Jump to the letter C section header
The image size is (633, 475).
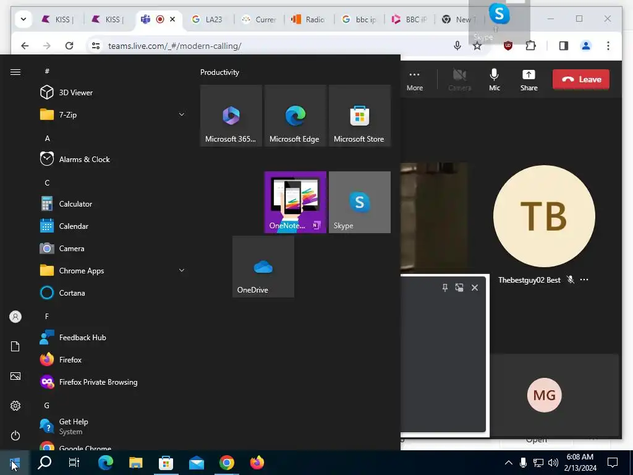coord(47,182)
